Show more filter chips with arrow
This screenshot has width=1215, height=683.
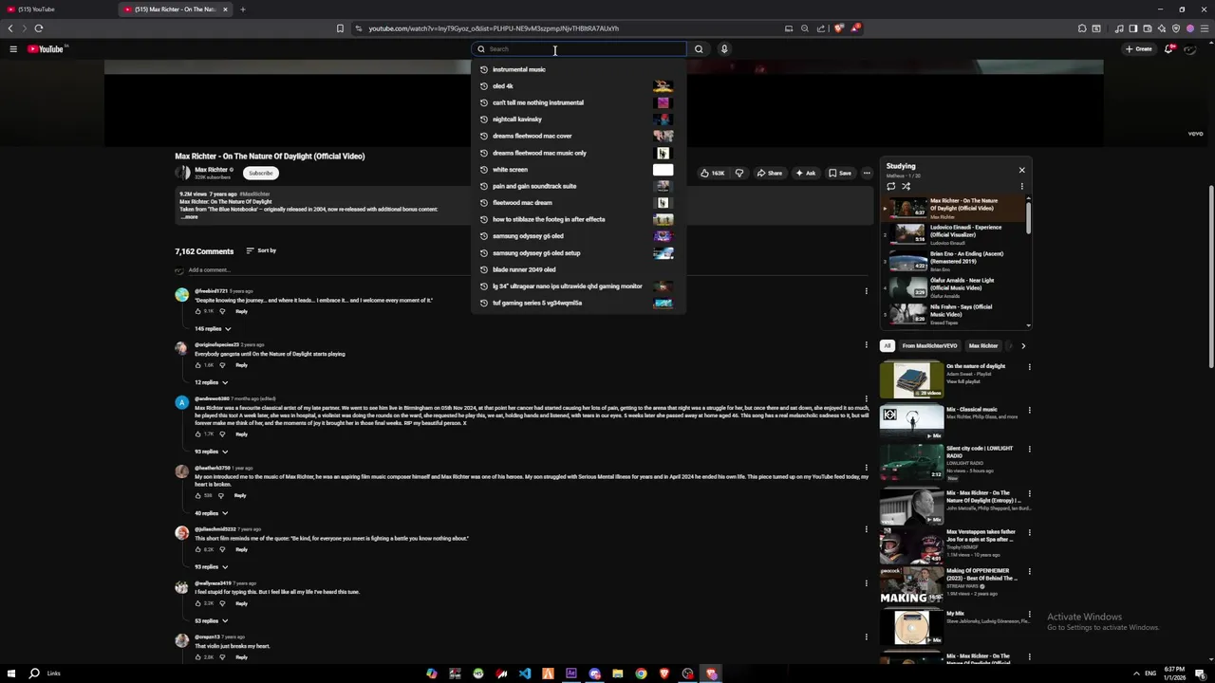tap(1023, 346)
